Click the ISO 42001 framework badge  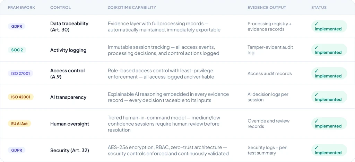pyautogui.click(x=20, y=97)
